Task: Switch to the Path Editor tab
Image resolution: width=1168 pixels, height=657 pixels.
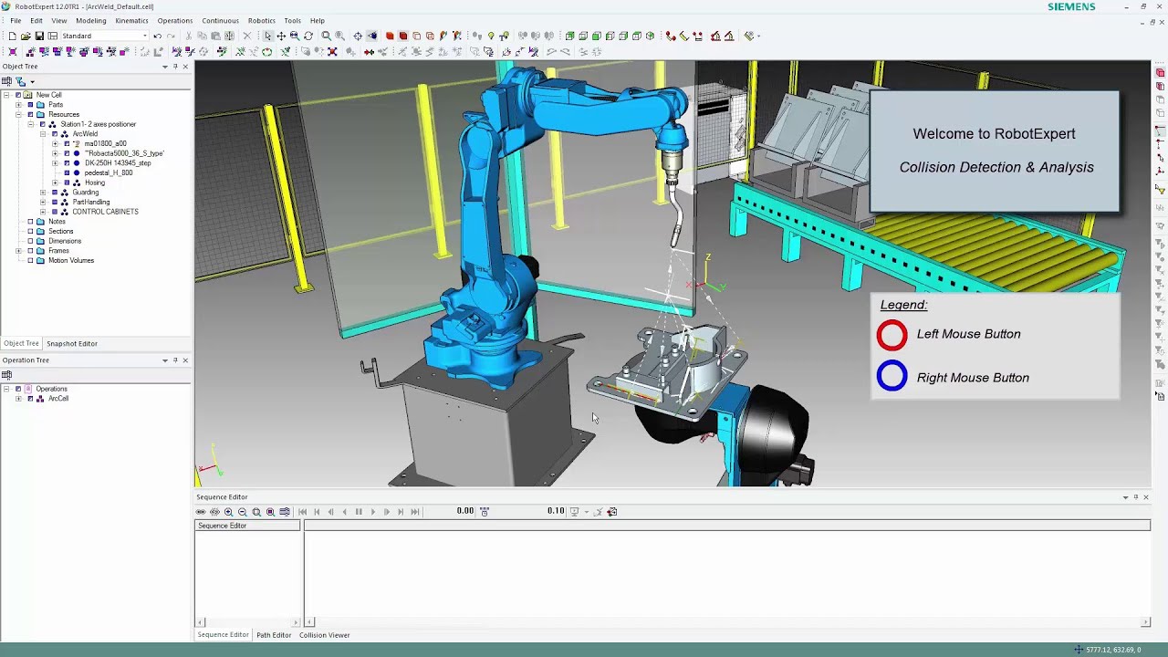Action: pos(274,635)
